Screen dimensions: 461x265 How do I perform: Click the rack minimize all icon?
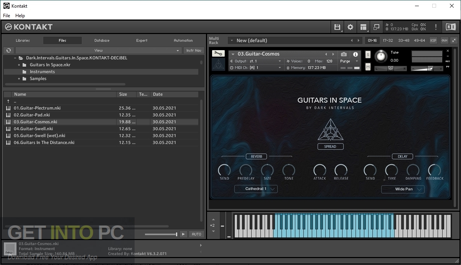(454, 40)
